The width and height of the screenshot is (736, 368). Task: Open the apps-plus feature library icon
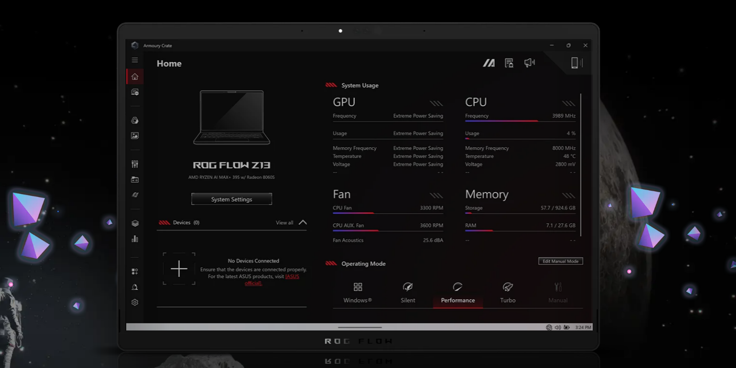click(x=135, y=271)
